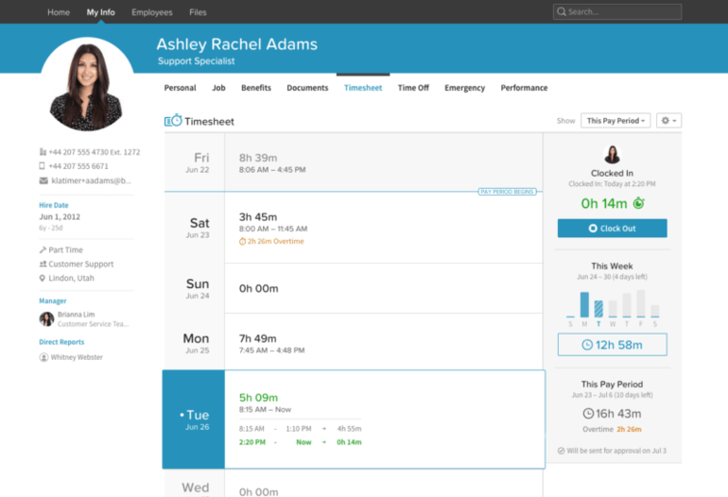Select the Sun Jun 24 timesheet row
This screenshot has width=728, height=497.
click(354, 288)
